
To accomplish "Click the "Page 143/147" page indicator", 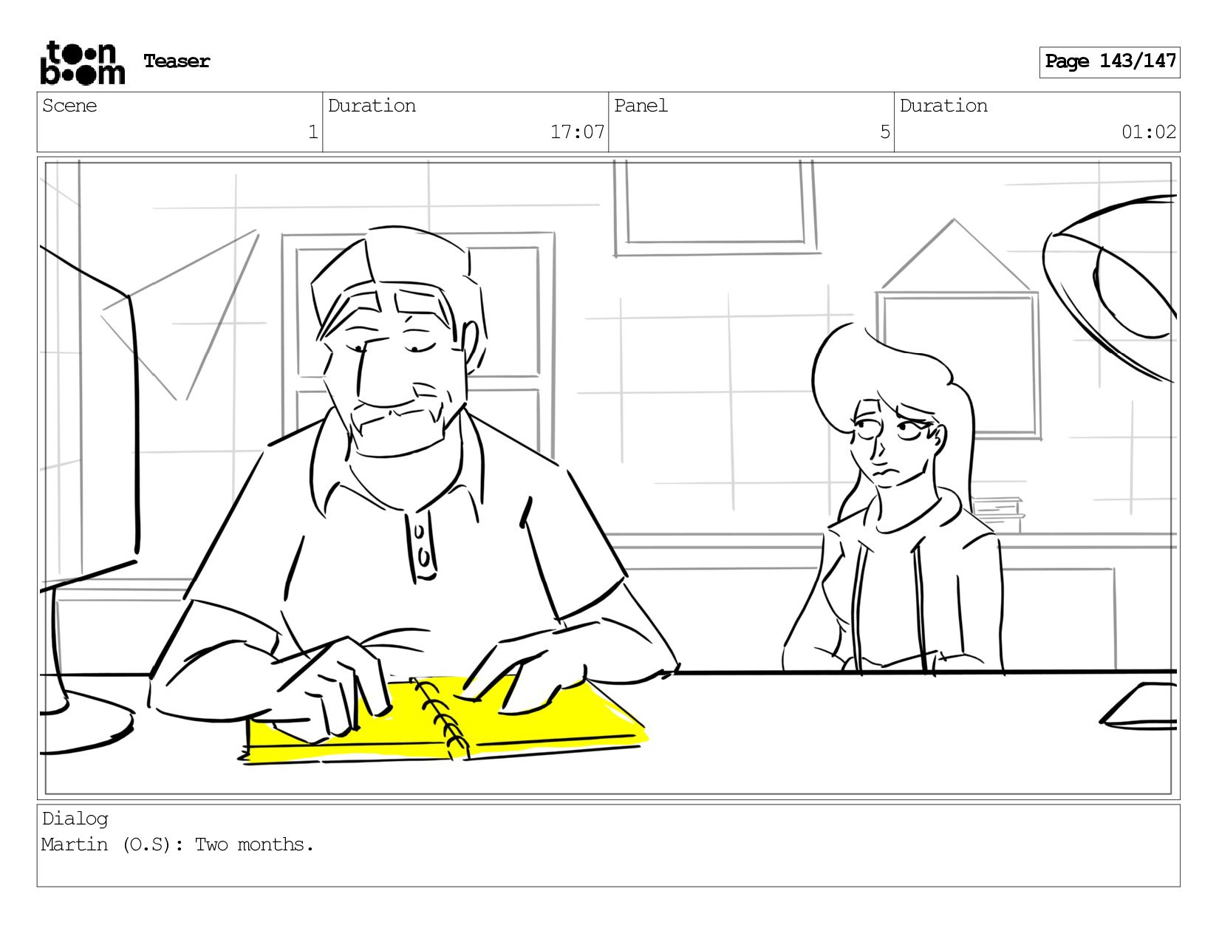I will (1110, 62).
